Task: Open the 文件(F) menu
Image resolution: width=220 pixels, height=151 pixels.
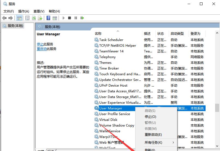Action: pyautogui.click(x=9, y=11)
